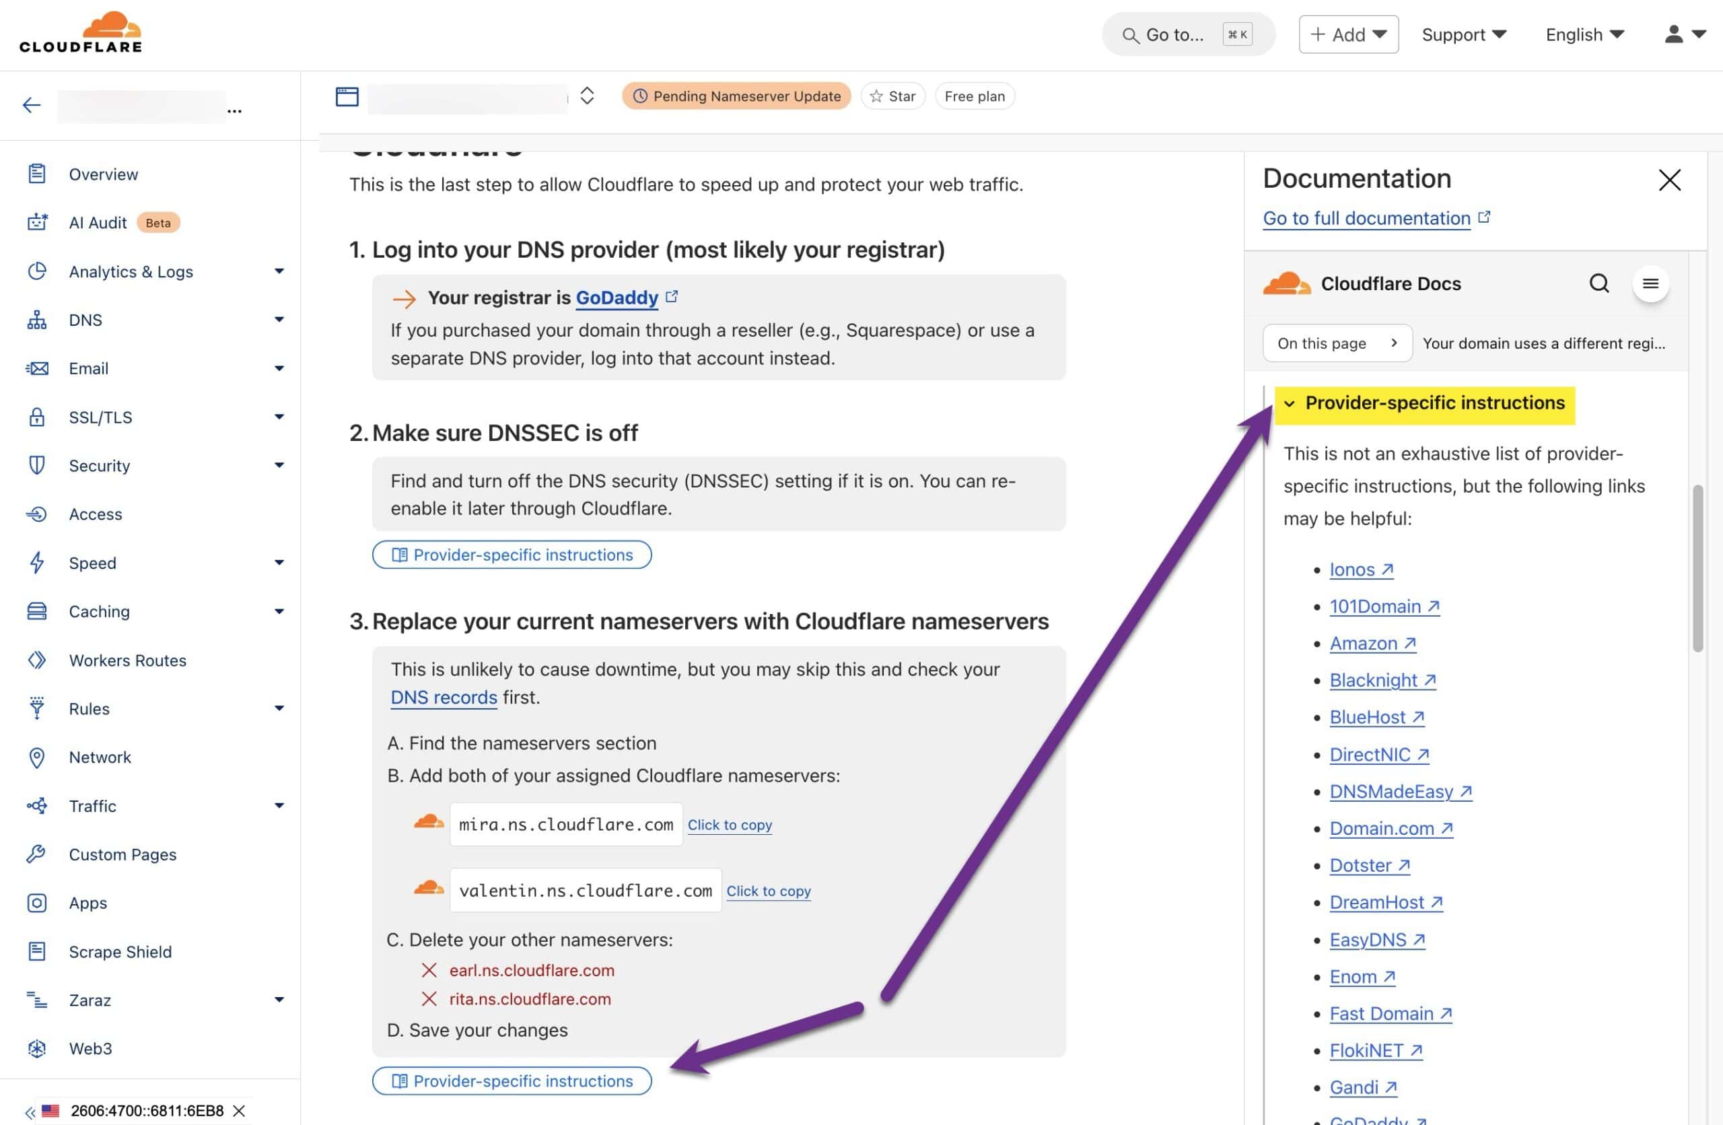1723x1125 pixels.
Task: Click the Security shield icon
Action: (x=37, y=465)
